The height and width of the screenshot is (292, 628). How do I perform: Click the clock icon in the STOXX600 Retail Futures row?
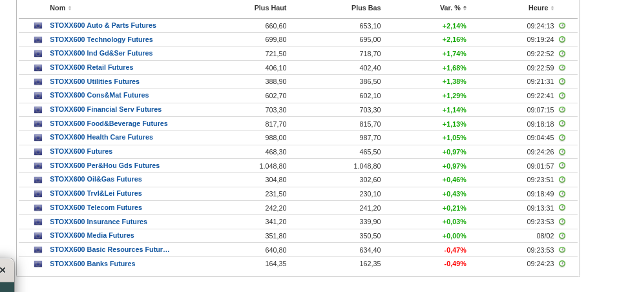pos(562,68)
